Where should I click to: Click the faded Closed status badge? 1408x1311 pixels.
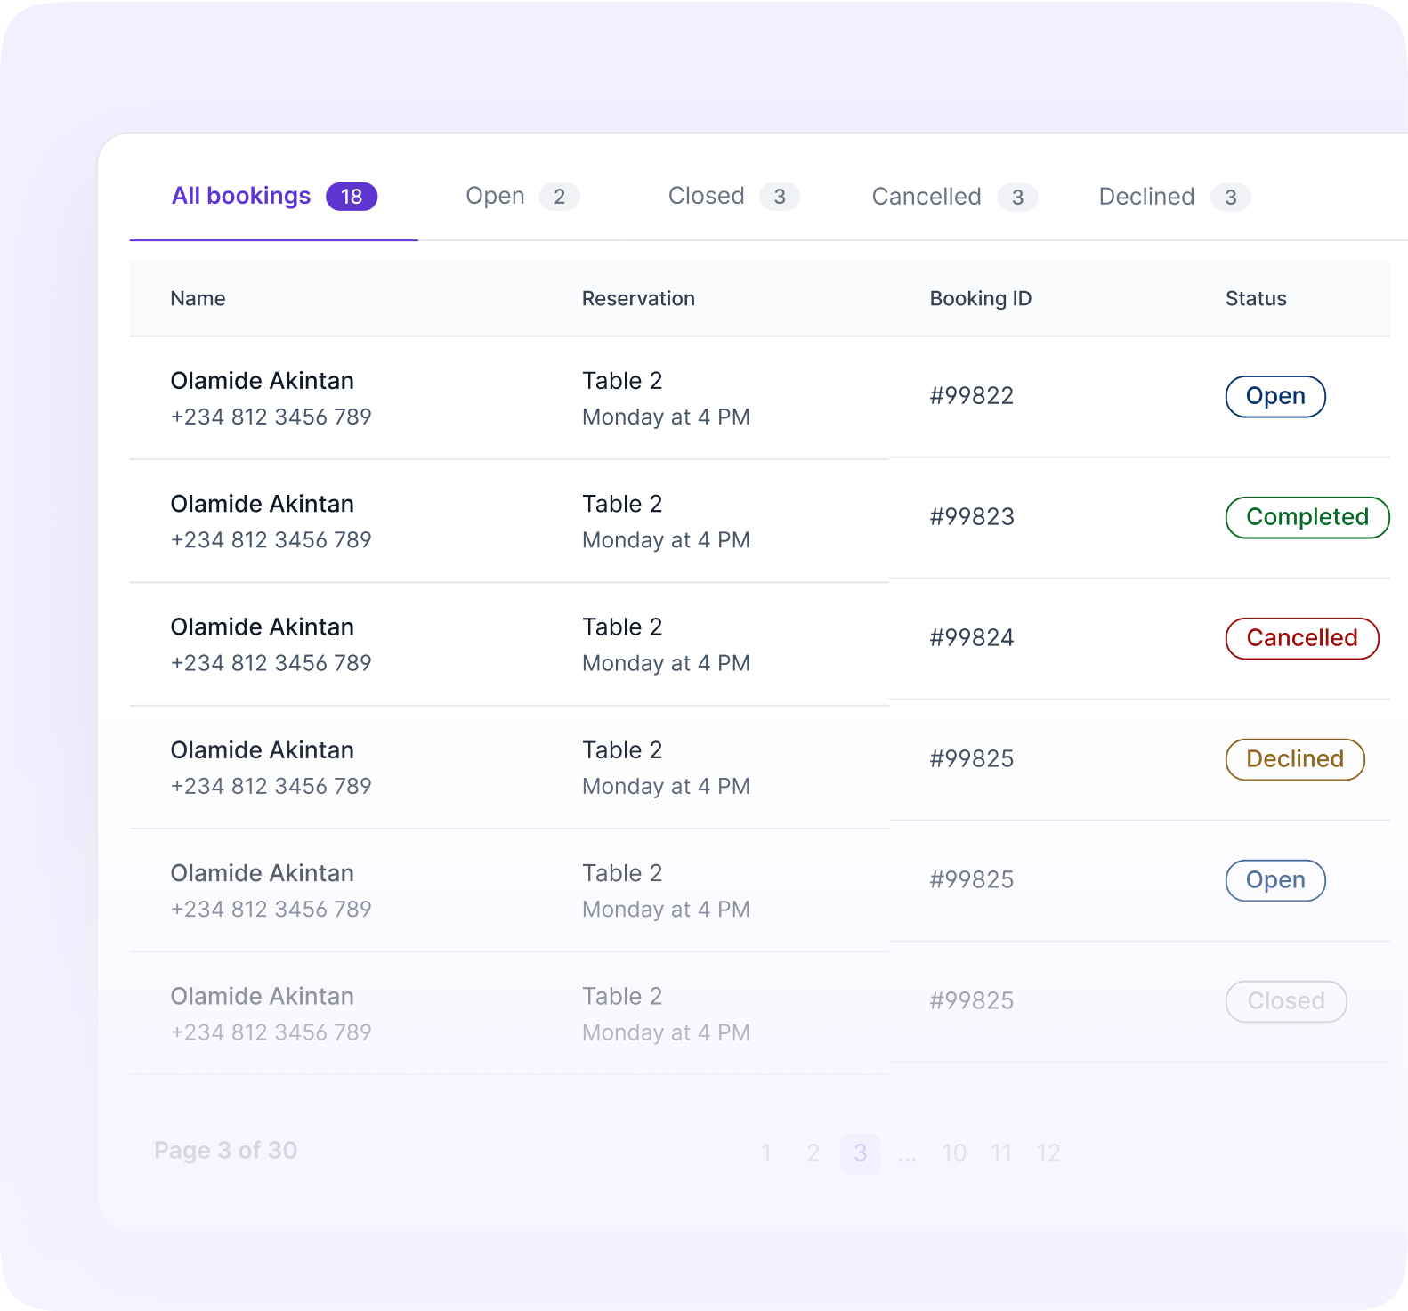(x=1285, y=1001)
